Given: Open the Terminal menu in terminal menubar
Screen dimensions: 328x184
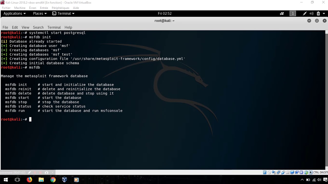Looking at the screenshot, I should coord(54,27).
